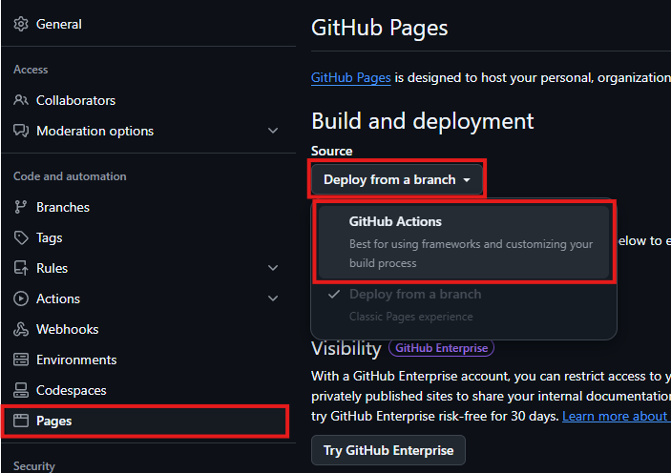Click the 'GitHub Pages' page title

(x=379, y=29)
